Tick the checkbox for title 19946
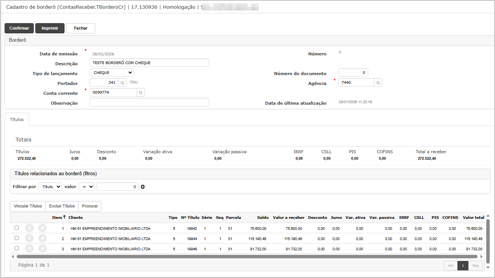Image resolution: width=495 pixels, height=278 pixels. click(x=16, y=248)
